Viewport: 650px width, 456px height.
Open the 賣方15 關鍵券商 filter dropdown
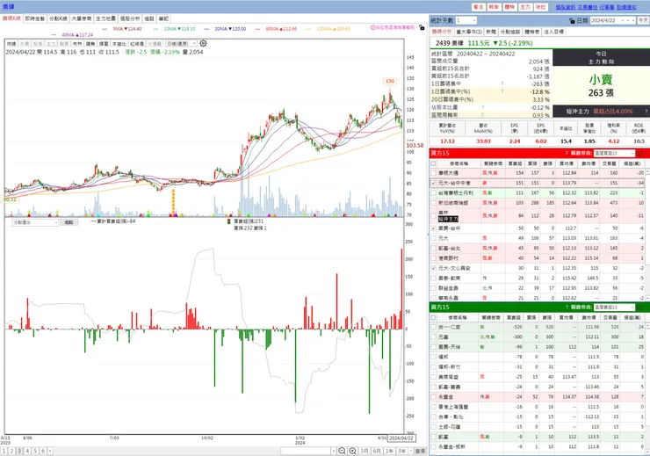point(614,308)
